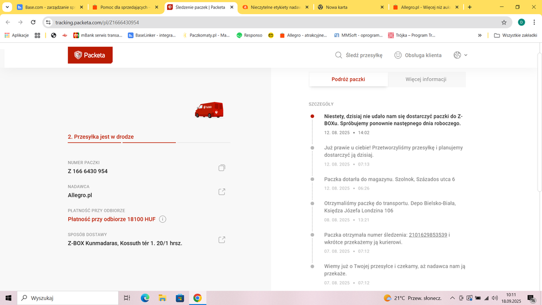Click cash on delivery info icon
The height and width of the screenshot is (305, 542).
pos(163,219)
